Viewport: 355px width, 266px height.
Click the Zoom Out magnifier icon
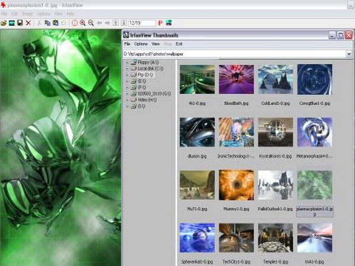[x=91, y=22]
